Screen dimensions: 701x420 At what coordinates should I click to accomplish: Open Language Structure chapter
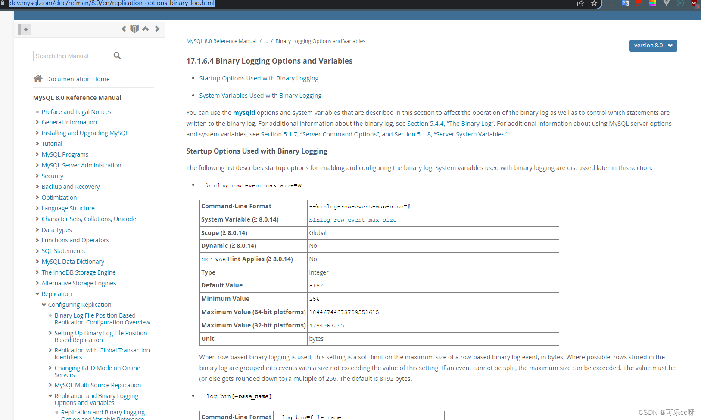pos(68,208)
